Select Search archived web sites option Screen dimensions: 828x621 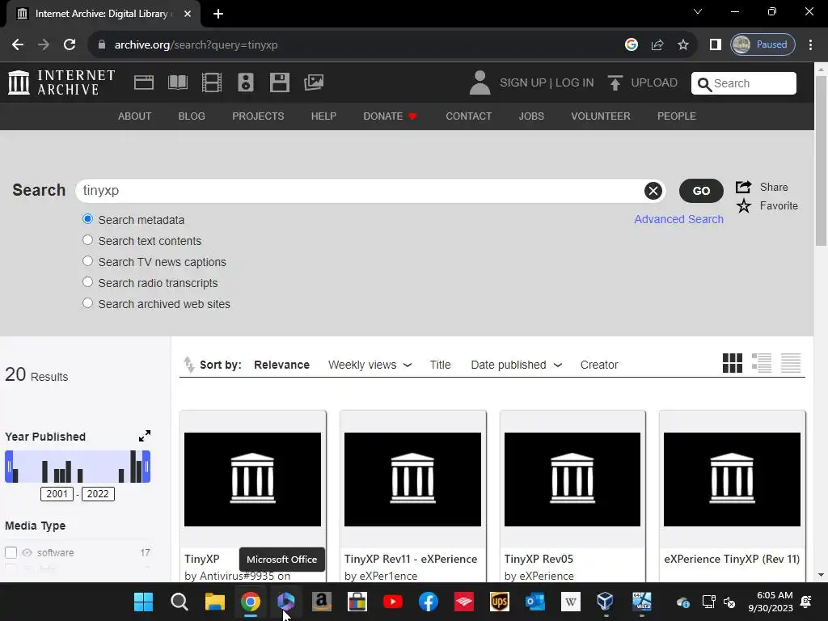tap(87, 304)
